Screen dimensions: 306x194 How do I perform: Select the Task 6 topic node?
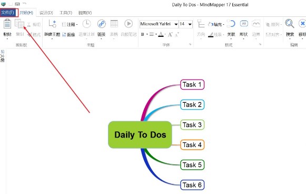point(192,185)
